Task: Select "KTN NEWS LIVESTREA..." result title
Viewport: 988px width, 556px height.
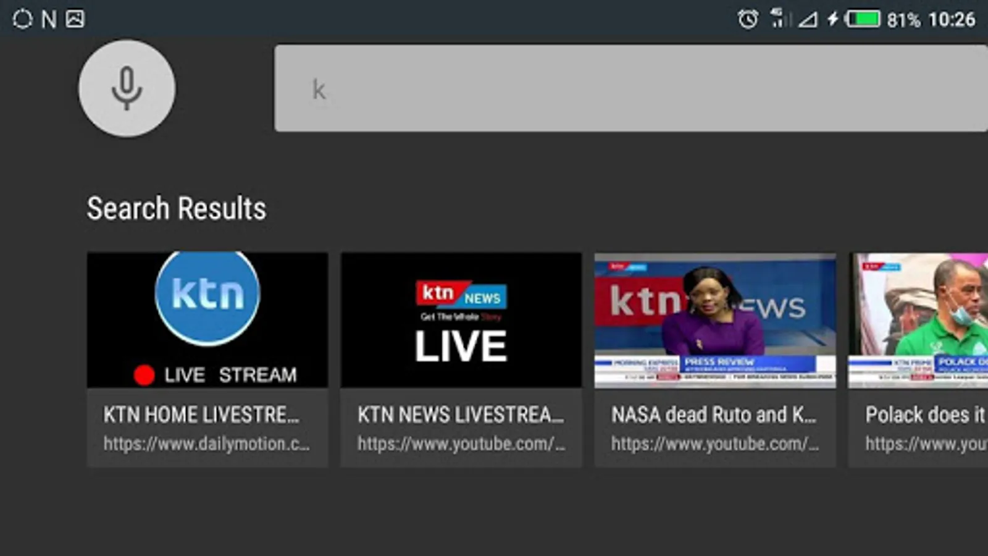Action: [461, 415]
